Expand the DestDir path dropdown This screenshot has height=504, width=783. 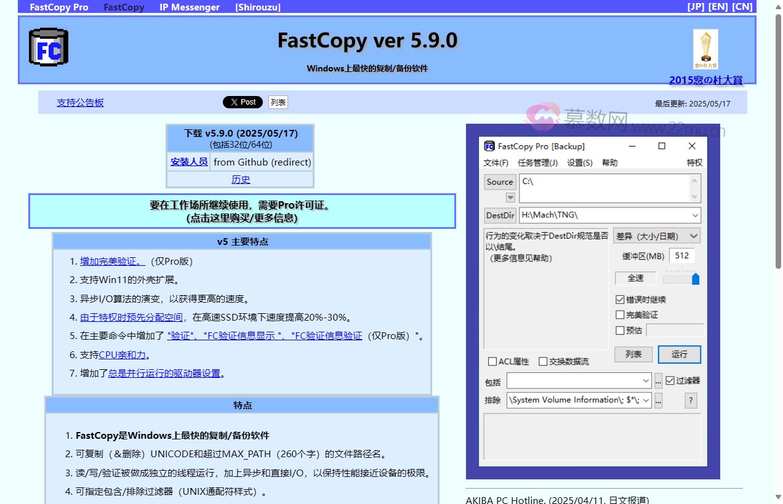(695, 215)
